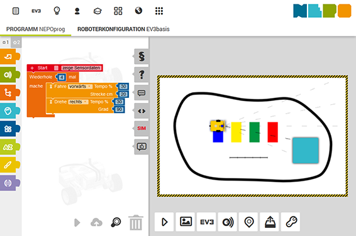The height and width of the screenshot is (236, 356).
Task: Open the vorwärts direction dropdown
Action: click(80, 87)
